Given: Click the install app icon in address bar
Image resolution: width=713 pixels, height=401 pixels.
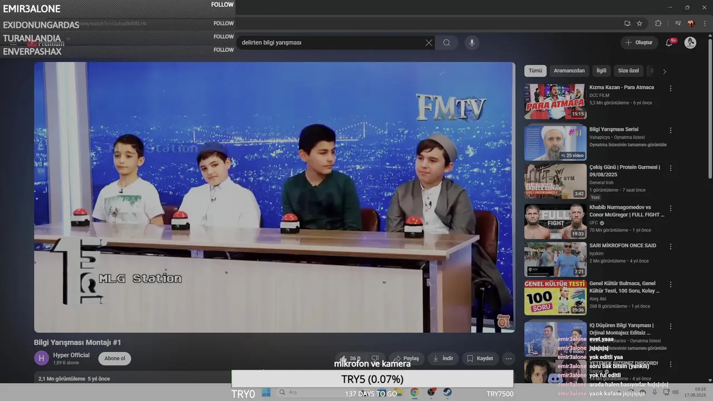Looking at the screenshot, I should coord(627,23).
